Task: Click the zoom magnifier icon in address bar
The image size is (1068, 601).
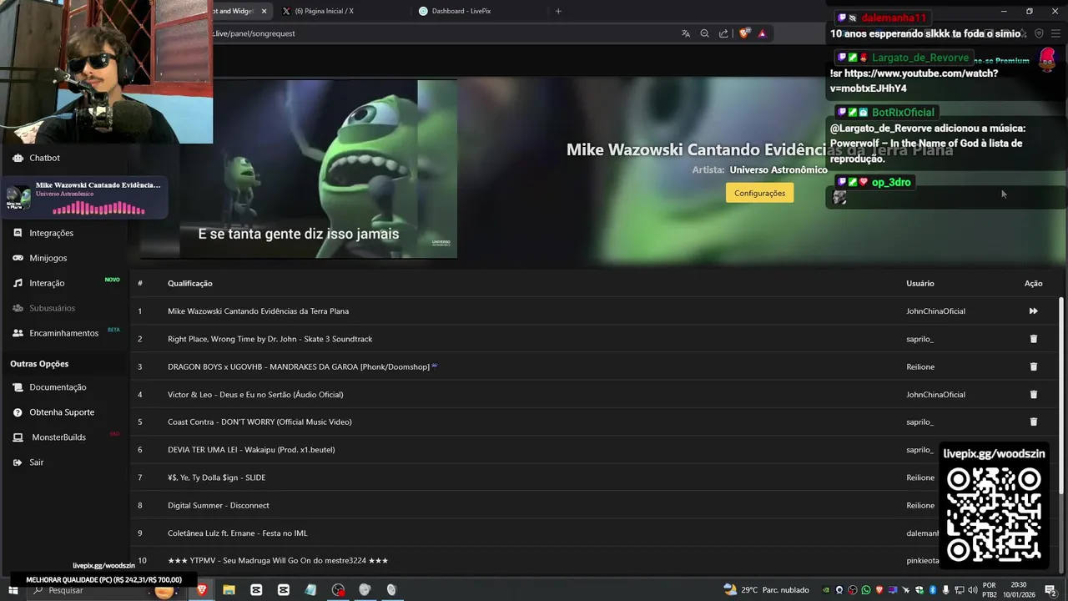Action: pyautogui.click(x=704, y=33)
